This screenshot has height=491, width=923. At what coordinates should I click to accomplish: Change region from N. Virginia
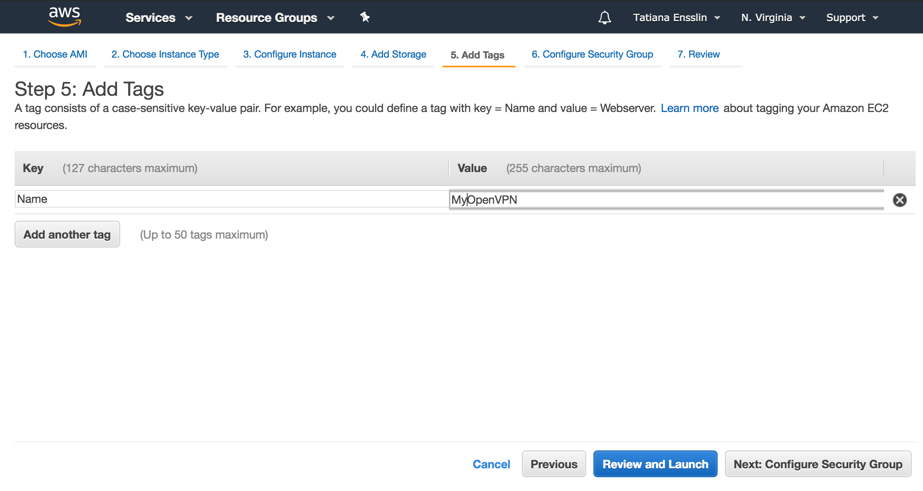[x=773, y=18]
